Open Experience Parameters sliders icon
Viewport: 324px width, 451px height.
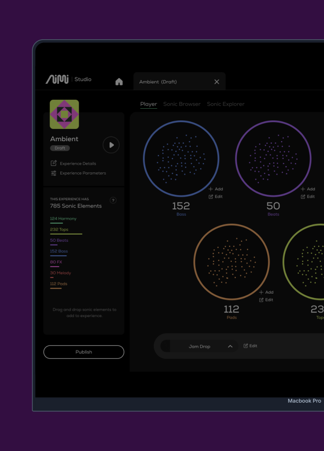(x=54, y=173)
